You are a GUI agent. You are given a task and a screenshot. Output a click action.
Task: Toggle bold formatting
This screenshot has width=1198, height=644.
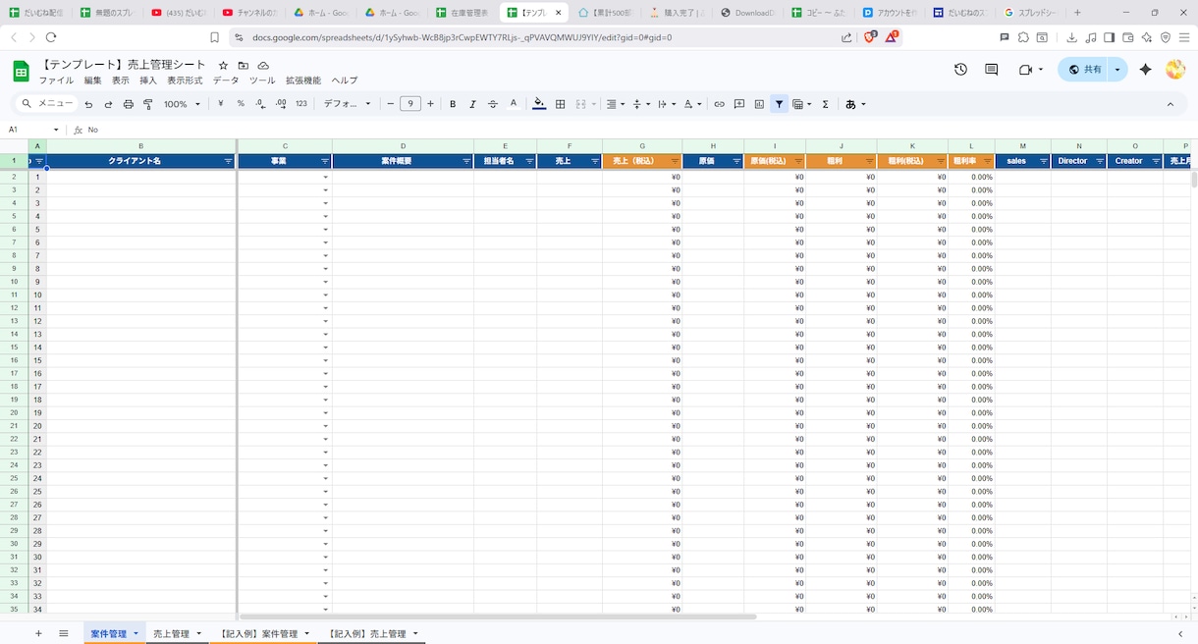click(x=453, y=104)
